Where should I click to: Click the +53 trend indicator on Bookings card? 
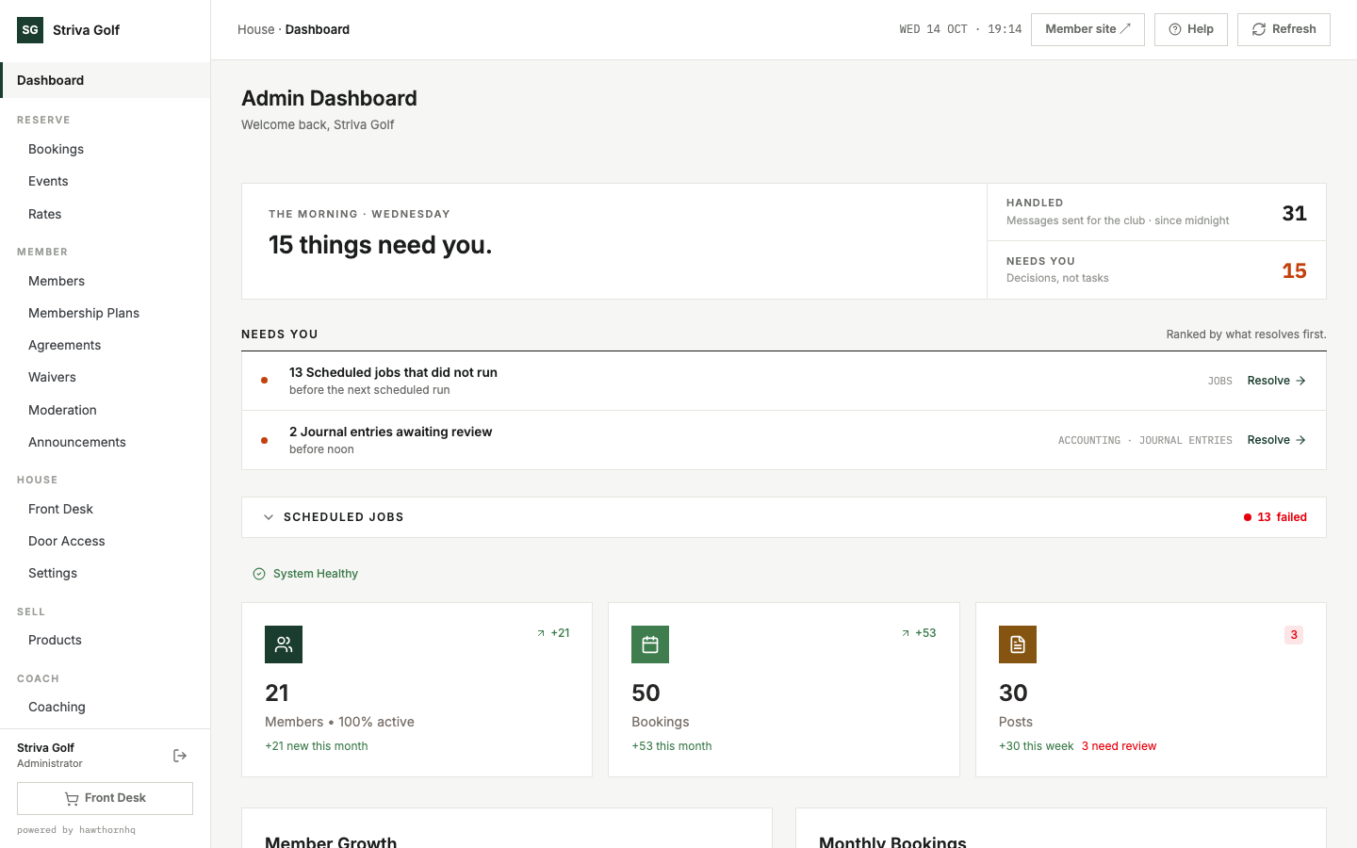click(x=919, y=633)
